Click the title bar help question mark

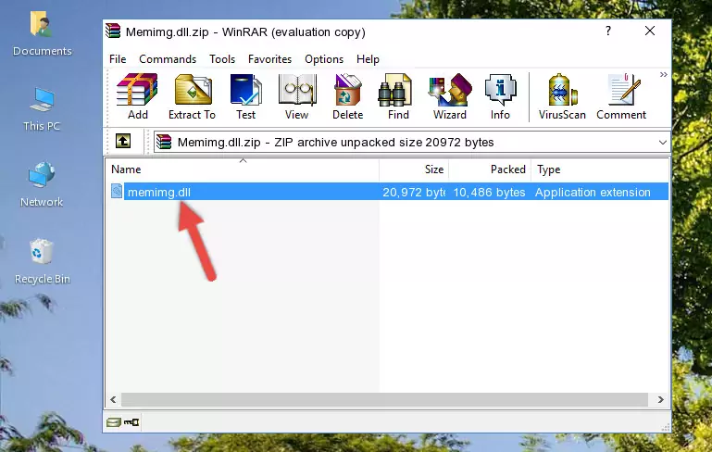click(608, 31)
